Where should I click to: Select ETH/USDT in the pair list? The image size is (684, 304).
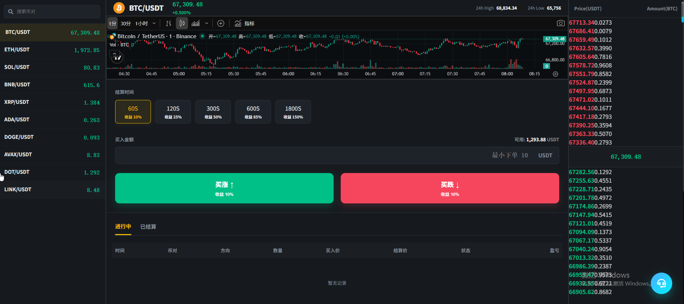pyautogui.click(x=53, y=50)
